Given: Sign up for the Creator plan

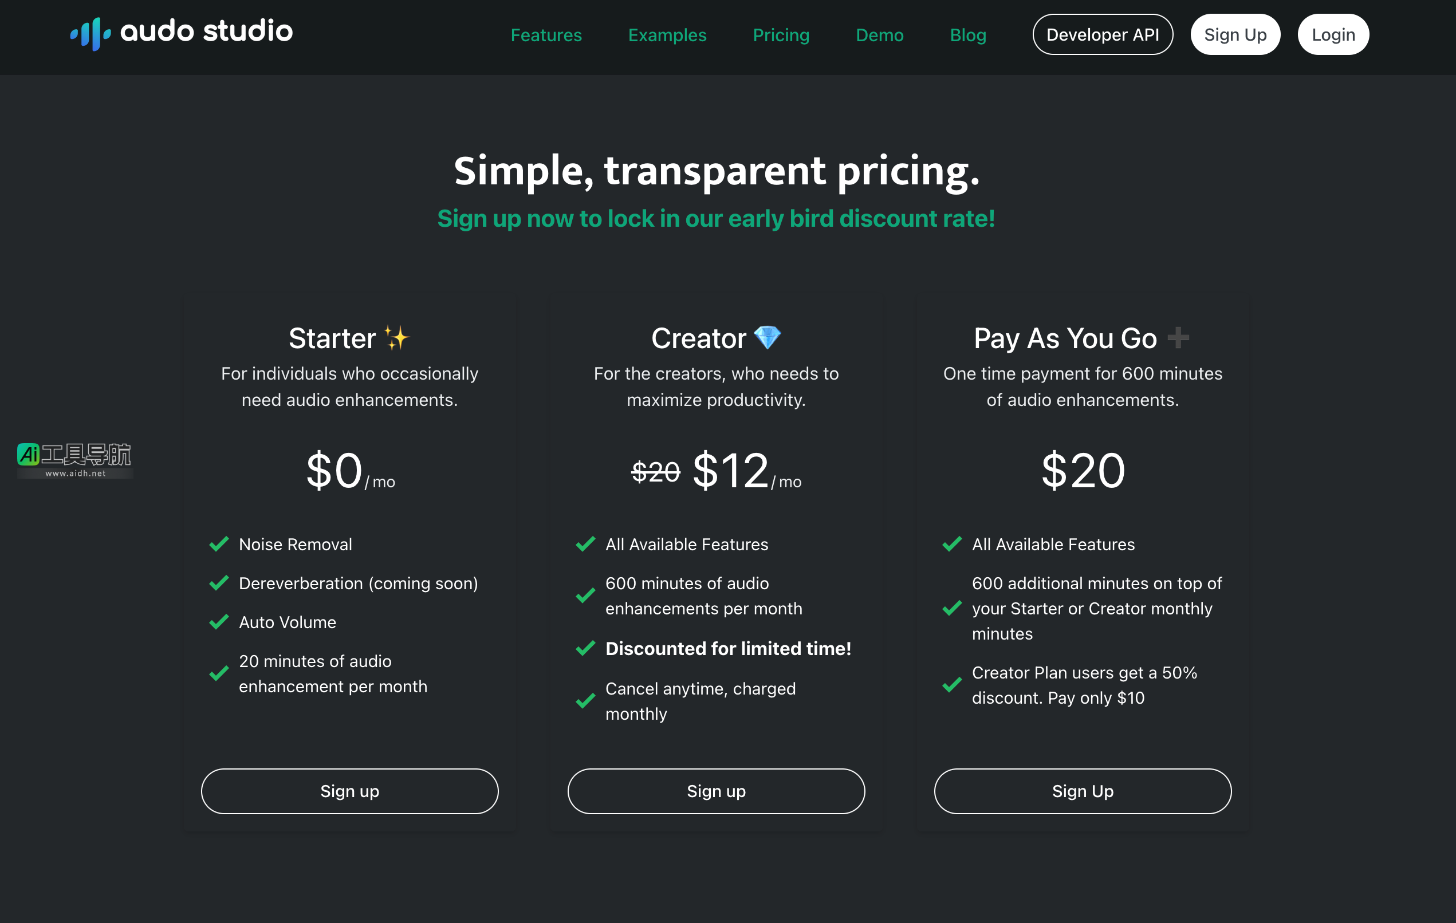Looking at the screenshot, I should point(716,791).
